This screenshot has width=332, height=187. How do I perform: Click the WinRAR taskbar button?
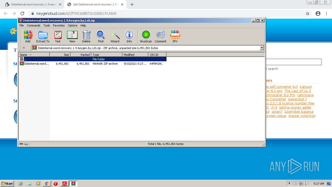(x=73, y=184)
